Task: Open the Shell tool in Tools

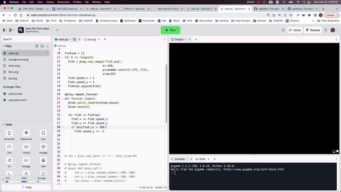Action: pos(43,162)
